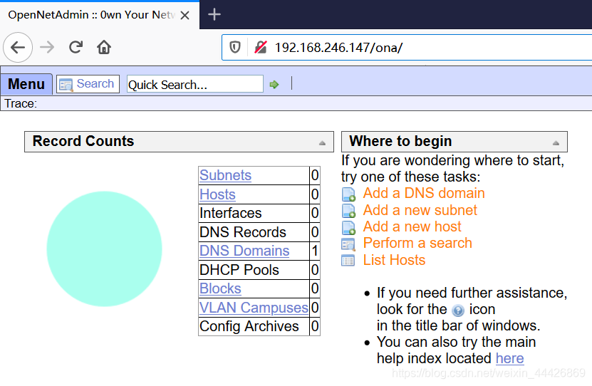Click the blue help question icon
The height and width of the screenshot is (386, 592).
point(458,311)
